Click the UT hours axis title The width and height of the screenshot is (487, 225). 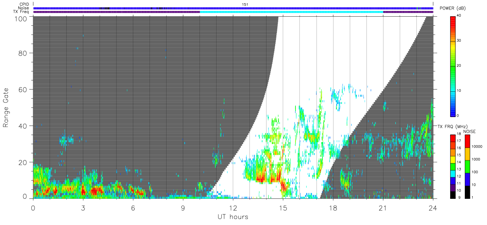[233, 217]
